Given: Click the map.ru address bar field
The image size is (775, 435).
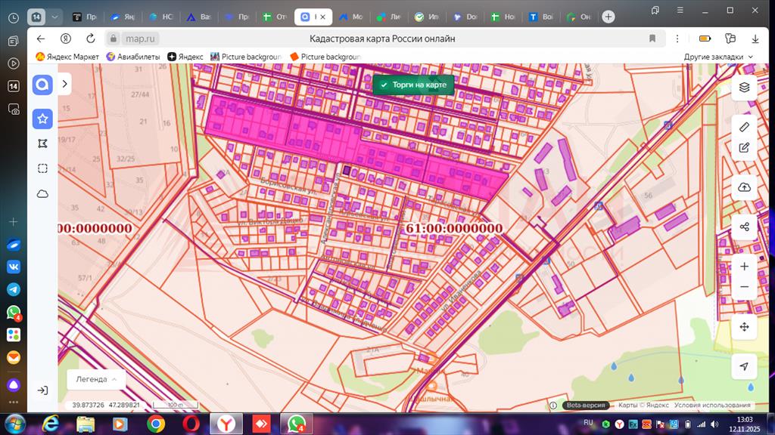Looking at the screenshot, I should point(141,39).
